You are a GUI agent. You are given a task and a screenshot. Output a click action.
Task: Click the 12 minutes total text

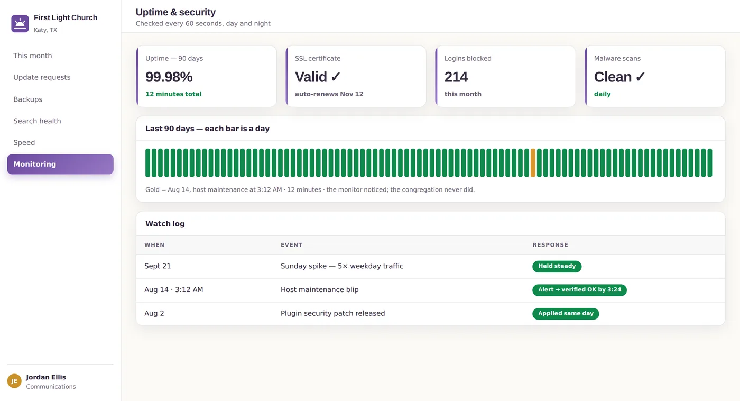[173, 94]
